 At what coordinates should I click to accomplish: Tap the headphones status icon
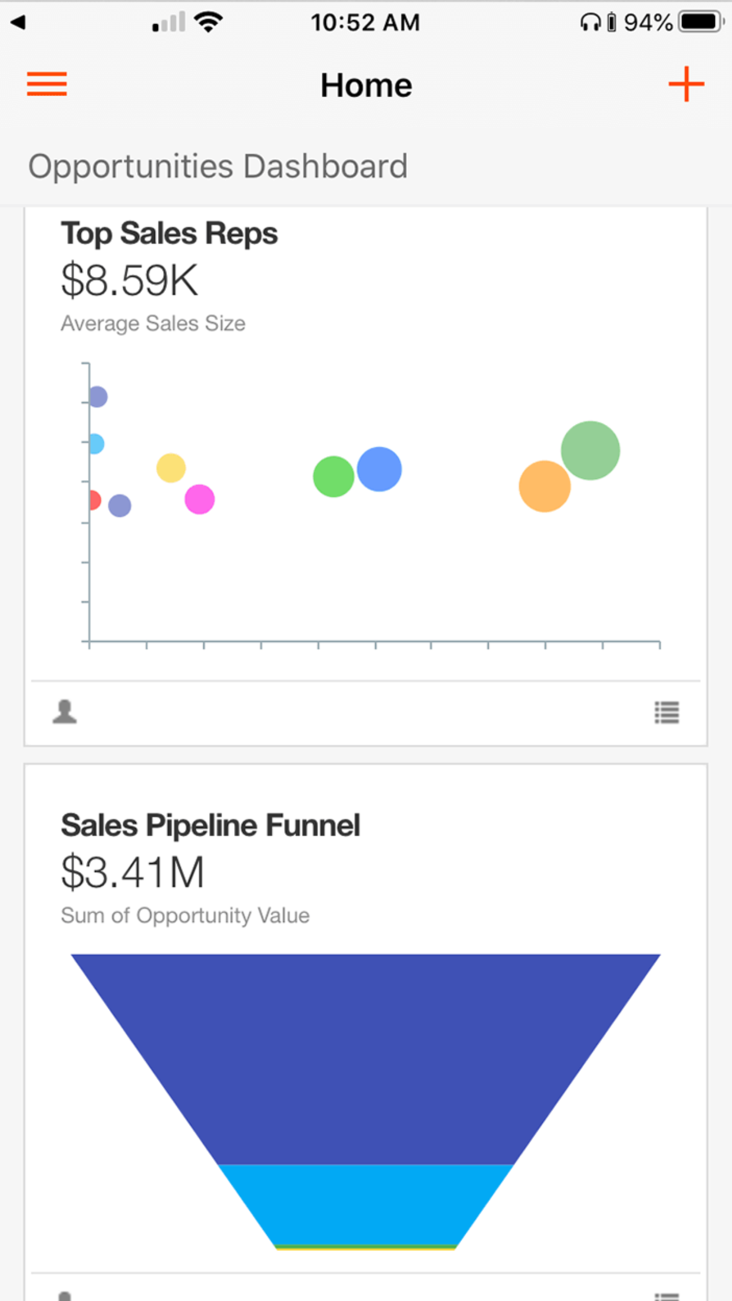pyautogui.click(x=590, y=22)
